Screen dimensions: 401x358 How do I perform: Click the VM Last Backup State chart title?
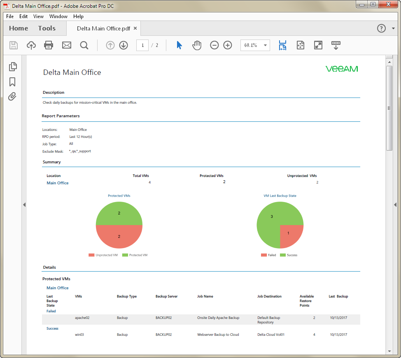click(280, 196)
